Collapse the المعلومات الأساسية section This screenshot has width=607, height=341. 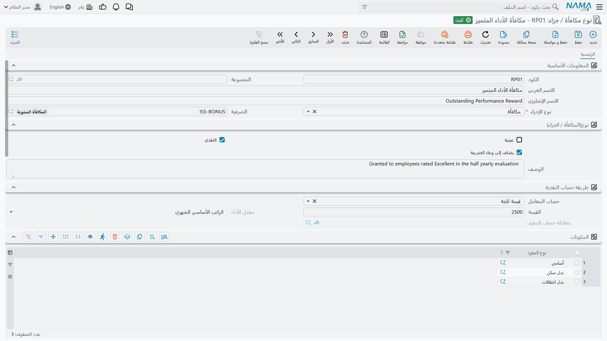point(14,65)
